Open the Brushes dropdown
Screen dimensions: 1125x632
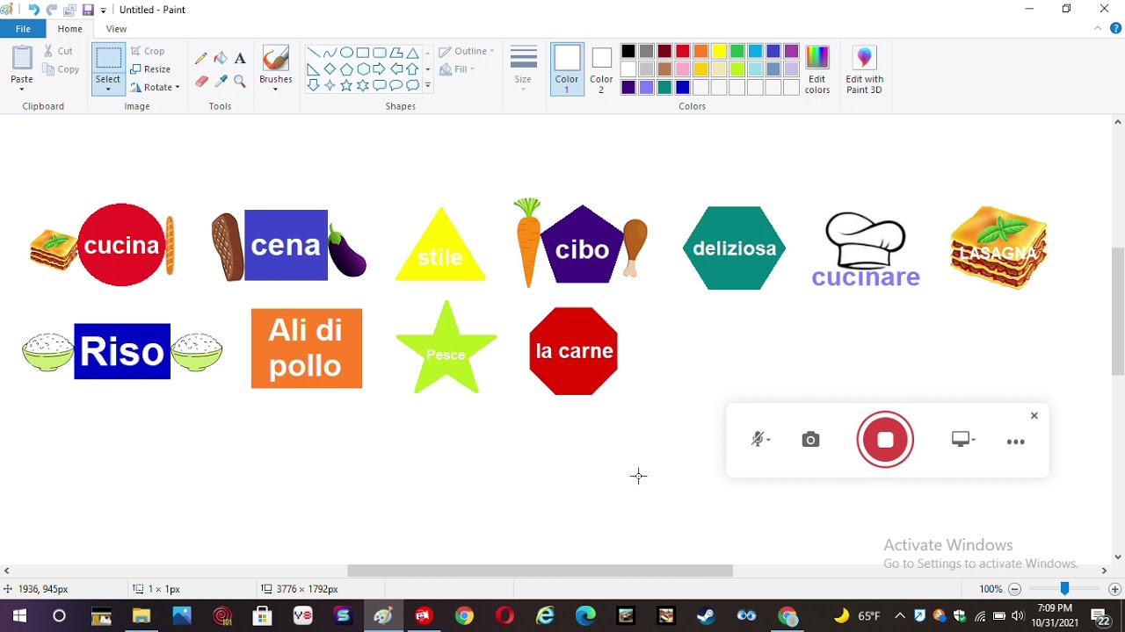[x=275, y=70]
